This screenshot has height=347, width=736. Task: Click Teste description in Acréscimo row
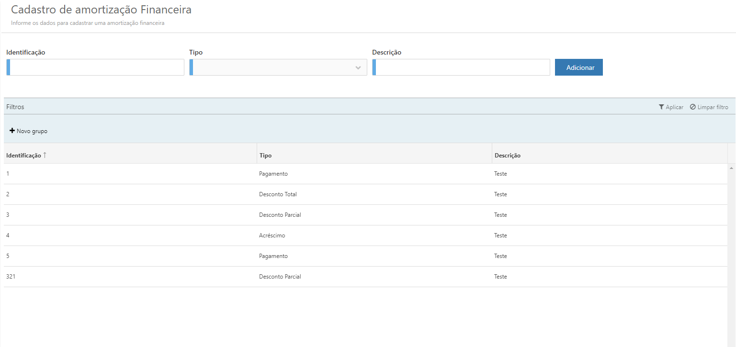tap(500, 235)
